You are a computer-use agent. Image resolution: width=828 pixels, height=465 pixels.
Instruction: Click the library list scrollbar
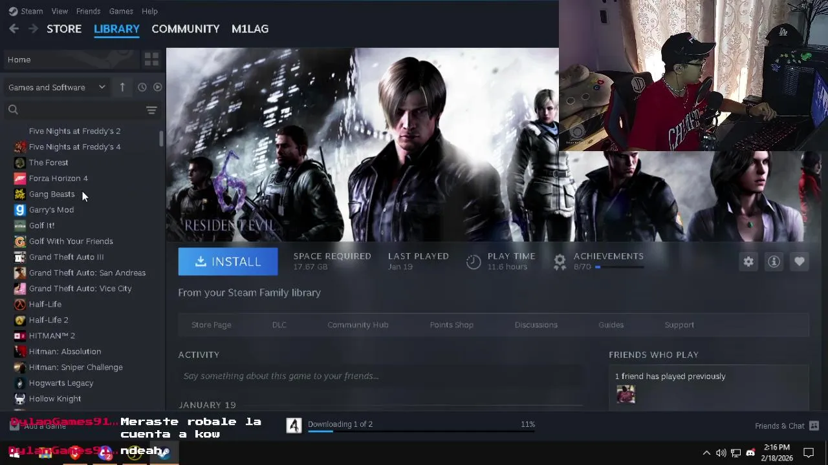coord(161,138)
